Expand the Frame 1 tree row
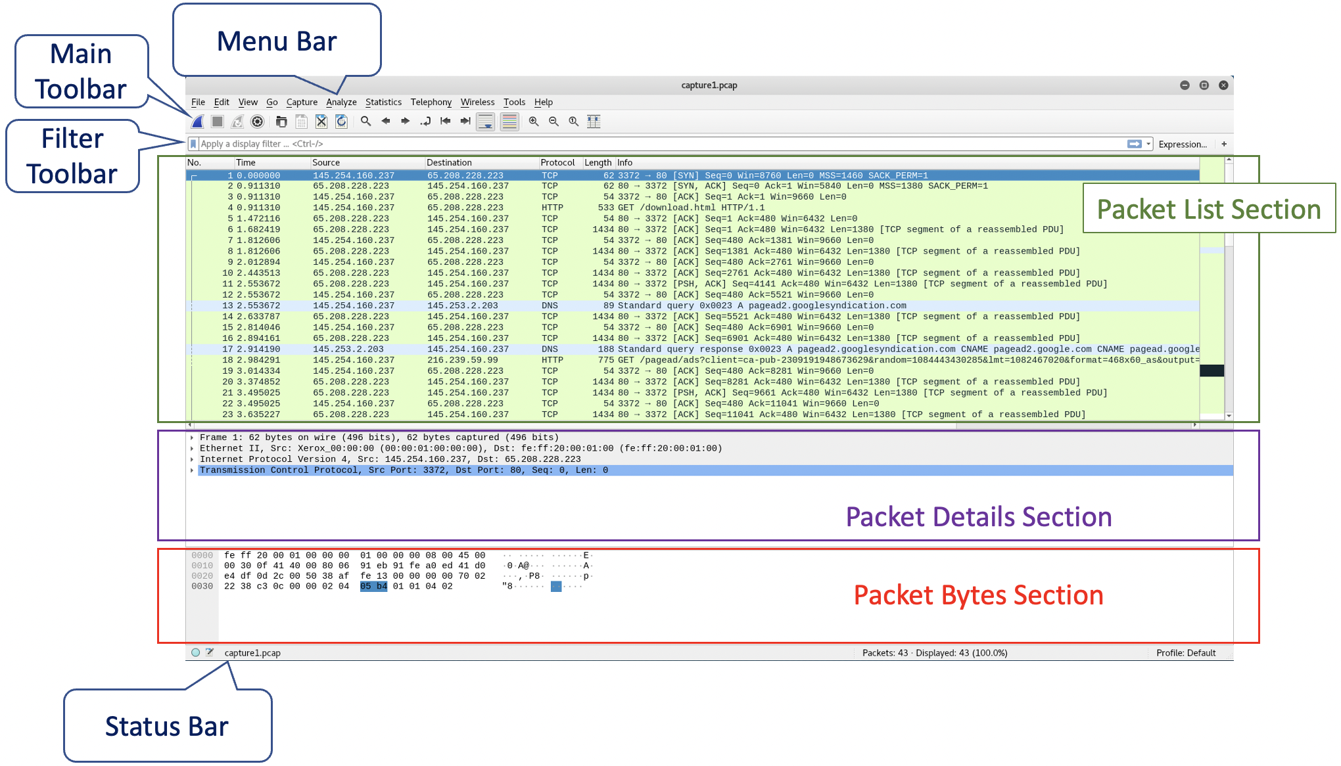 pyautogui.click(x=192, y=438)
